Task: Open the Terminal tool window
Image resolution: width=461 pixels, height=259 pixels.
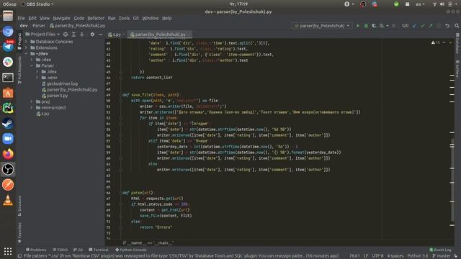Action: click(99, 250)
